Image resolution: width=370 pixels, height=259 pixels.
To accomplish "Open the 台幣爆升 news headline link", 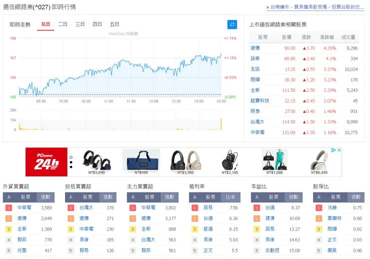I will pyautogui.click(x=315, y=7).
